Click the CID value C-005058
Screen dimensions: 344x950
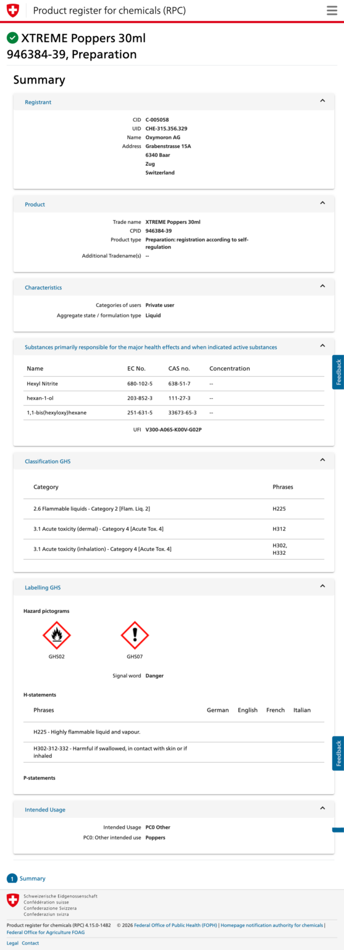pyautogui.click(x=157, y=119)
